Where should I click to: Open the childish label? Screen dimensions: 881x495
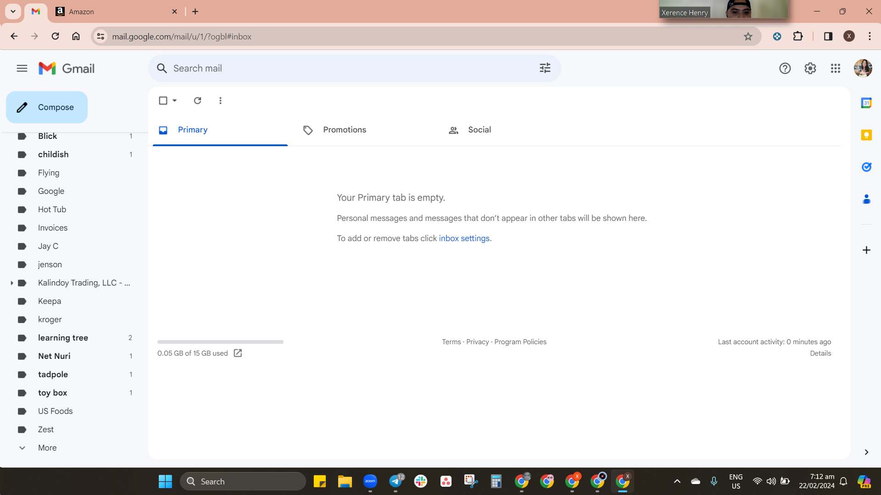pos(53,154)
